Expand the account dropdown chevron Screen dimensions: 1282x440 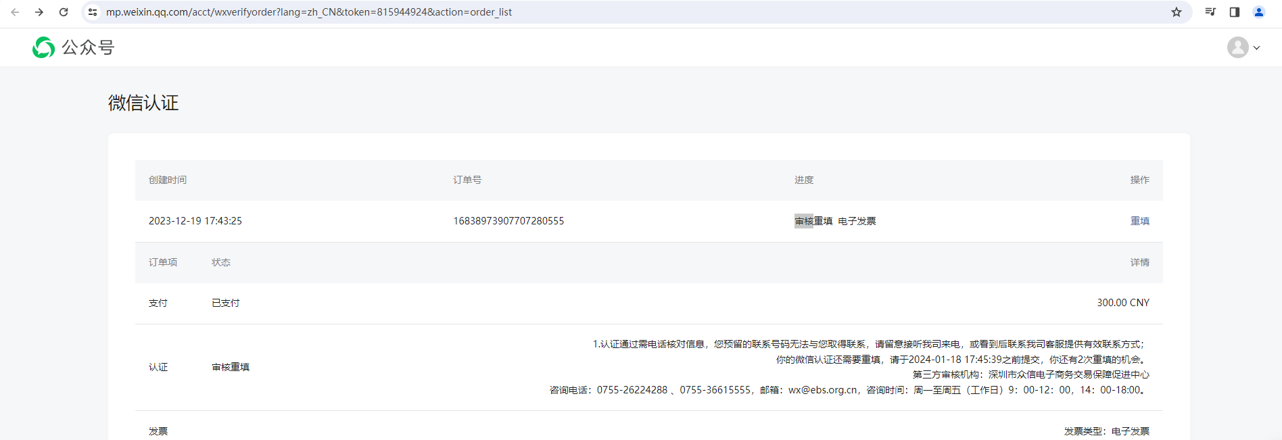(1257, 48)
